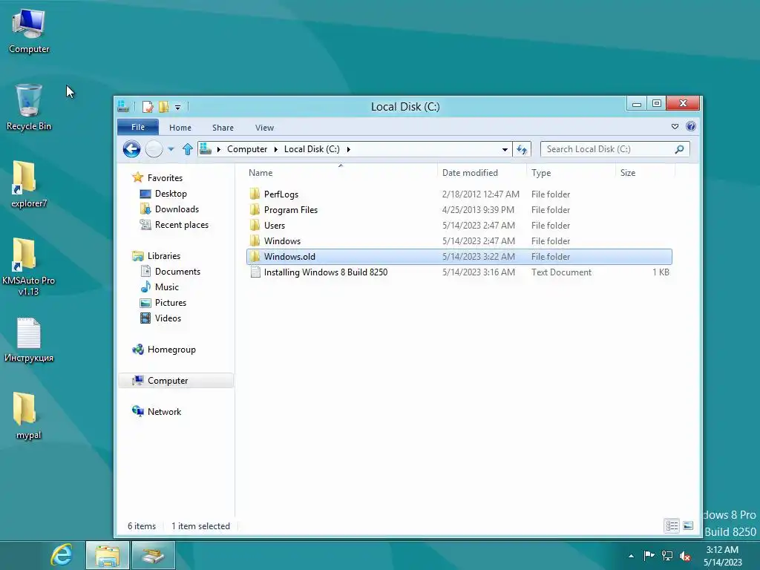This screenshot has height=570, width=760.
Task: Open Homegroup in navigation pane
Action: [171, 350]
